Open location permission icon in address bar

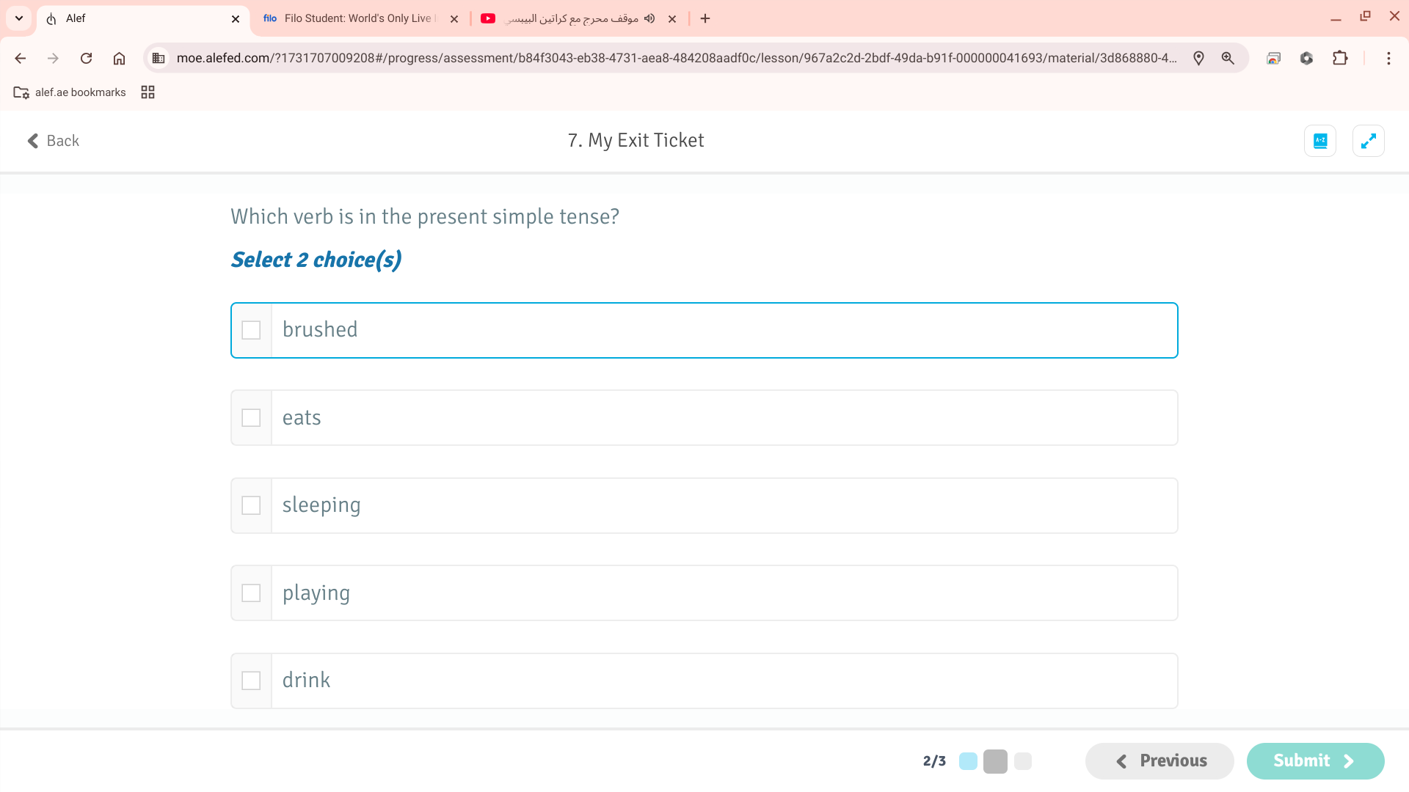(x=1198, y=58)
